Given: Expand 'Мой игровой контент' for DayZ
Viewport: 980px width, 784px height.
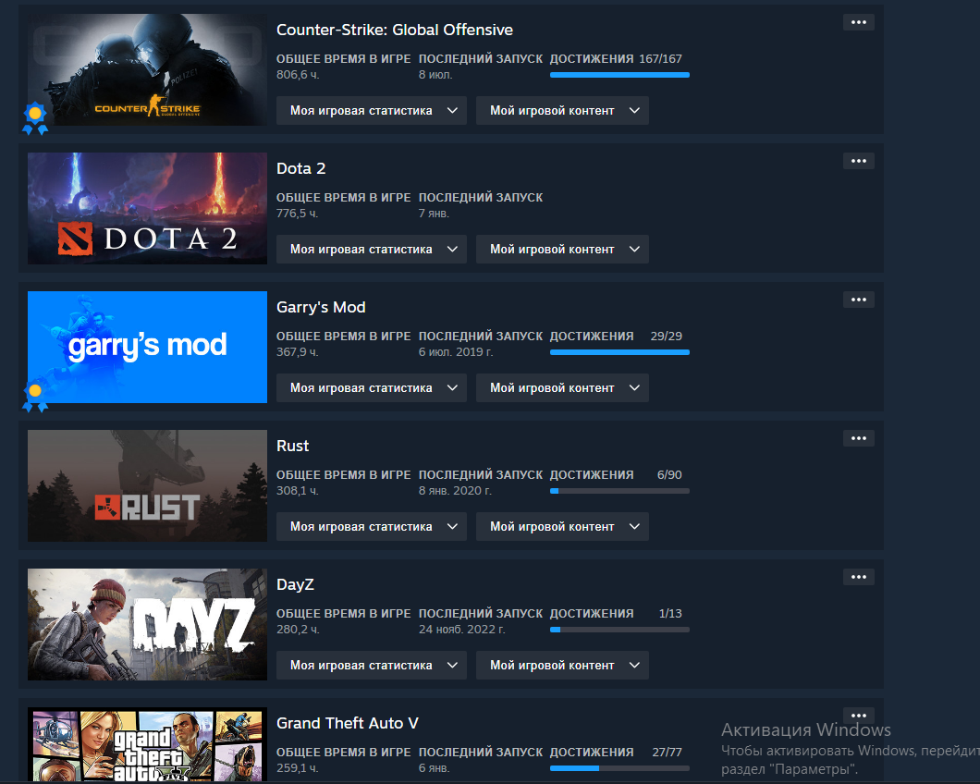Looking at the screenshot, I should tap(562, 666).
